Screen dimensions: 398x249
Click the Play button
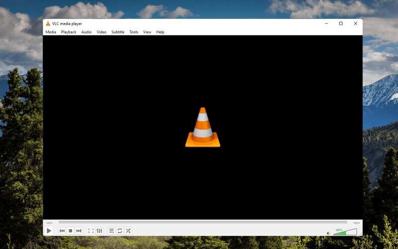tap(49, 231)
